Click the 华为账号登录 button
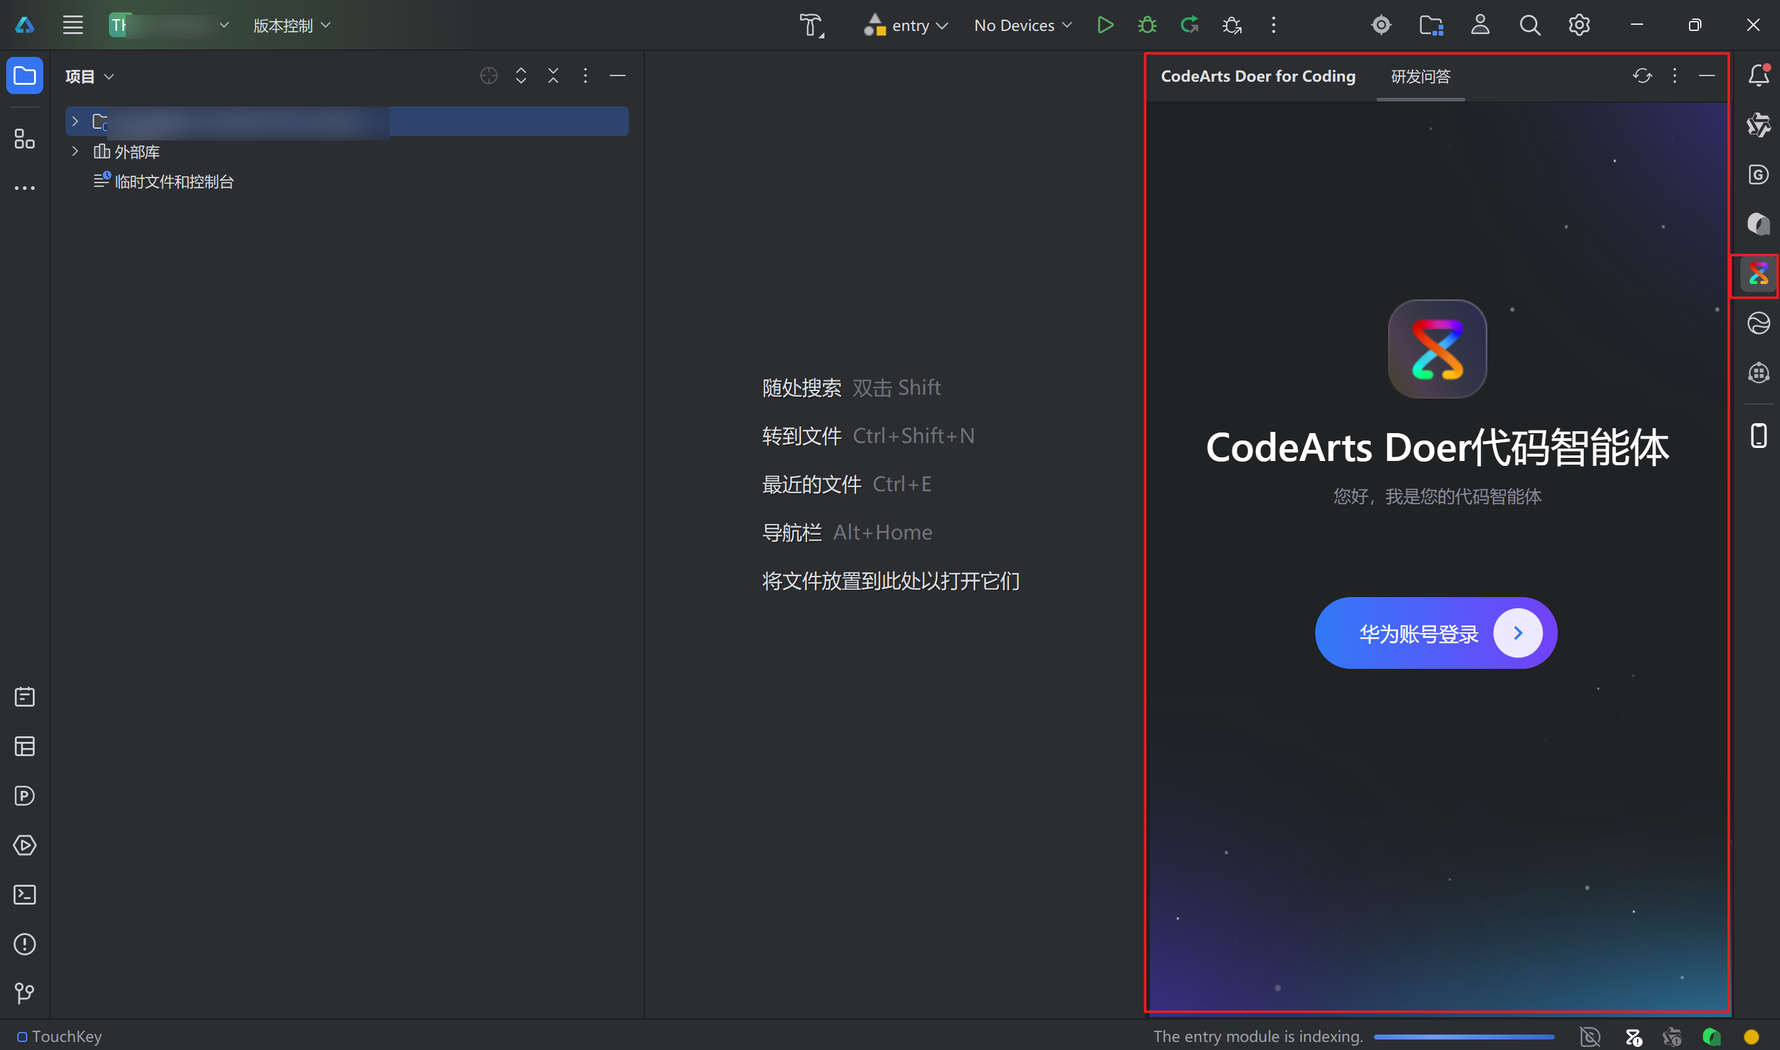 pyautogui.click(x=1435, y=633)
